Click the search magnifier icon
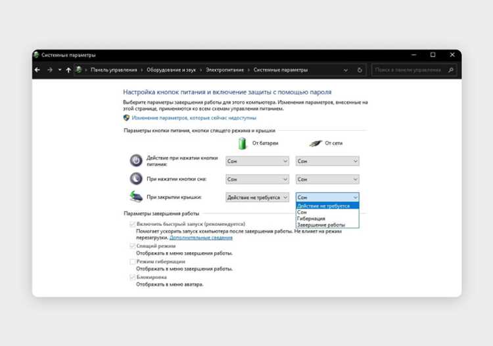 (x=451, y=70)
